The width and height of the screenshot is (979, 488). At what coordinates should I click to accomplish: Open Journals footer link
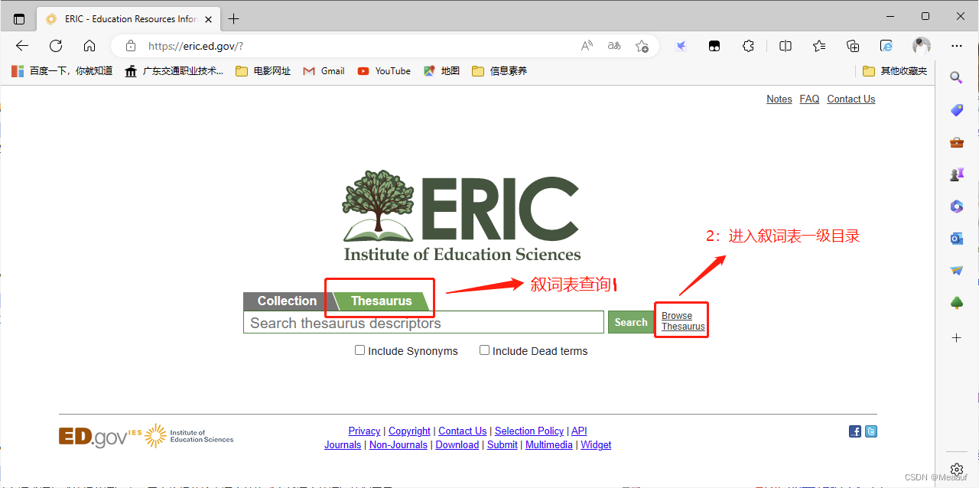pyautogui.click(x=343, y=445)
